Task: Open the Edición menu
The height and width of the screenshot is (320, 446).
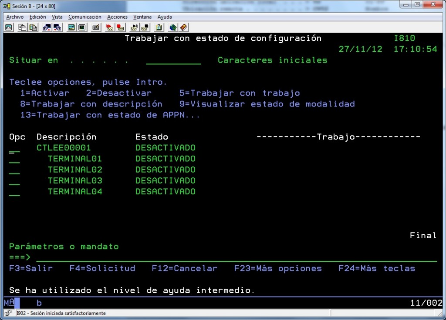Action: 37,17
